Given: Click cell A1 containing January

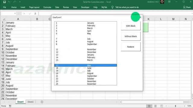Looking at the screenshot, I should click(x=18, y=23).
